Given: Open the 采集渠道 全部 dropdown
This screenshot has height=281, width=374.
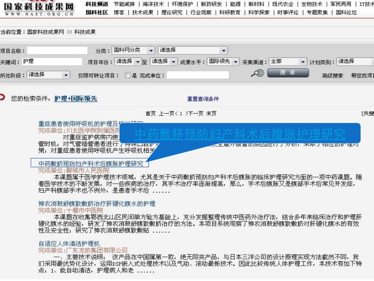Looking at the screenshot, I should [x=288, y=61].
